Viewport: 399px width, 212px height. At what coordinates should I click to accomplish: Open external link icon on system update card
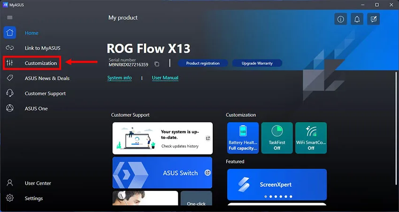point(208,138)
